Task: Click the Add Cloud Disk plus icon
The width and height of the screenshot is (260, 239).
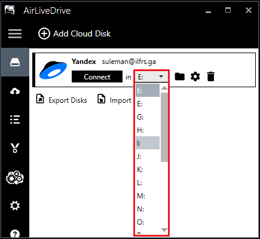Action: pos(44,33)
